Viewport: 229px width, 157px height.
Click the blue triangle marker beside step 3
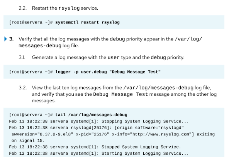(x=5, y=39)
